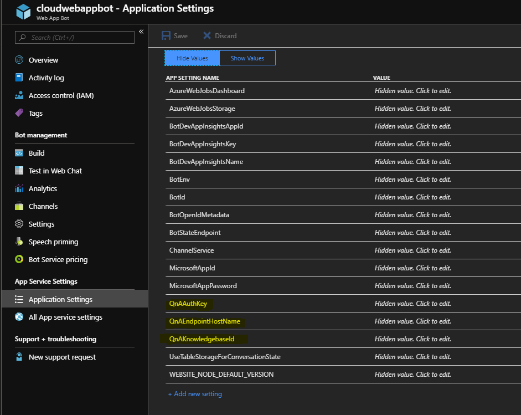Screen dimensions: 521x415
Task: Select the BotDevAppInsightsName setting name
Action: tap(206, 162)
